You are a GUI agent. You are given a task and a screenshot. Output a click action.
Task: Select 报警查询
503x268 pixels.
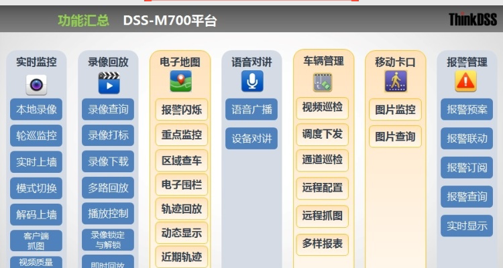(467, 196)
